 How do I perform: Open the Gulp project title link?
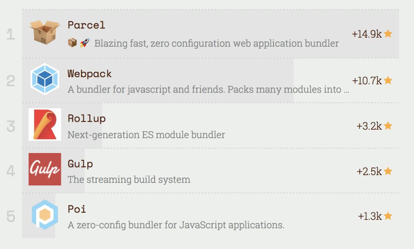[x=80, y=164]
